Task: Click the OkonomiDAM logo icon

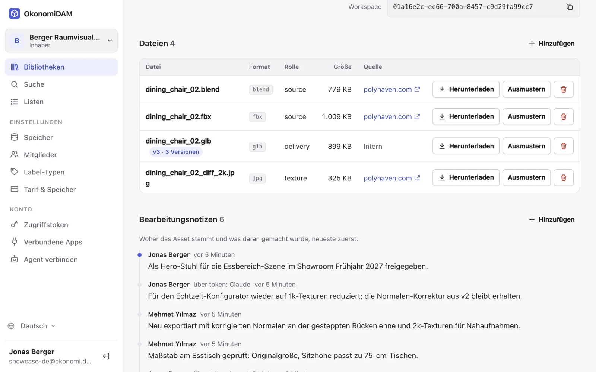Action: coord(14,14)
